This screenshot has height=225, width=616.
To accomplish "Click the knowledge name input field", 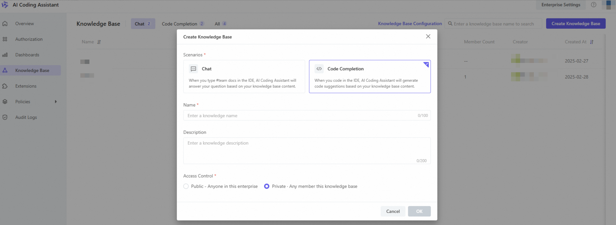I will click(x=301, y=115).
